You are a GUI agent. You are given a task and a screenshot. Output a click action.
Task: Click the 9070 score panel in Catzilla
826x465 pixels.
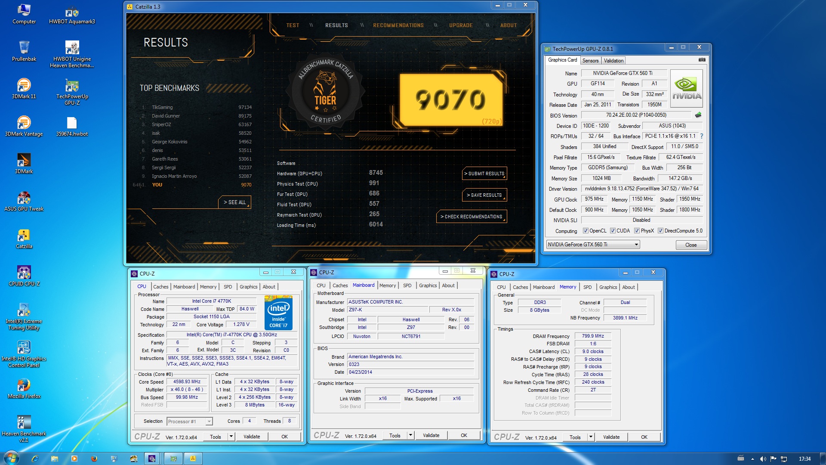[451, 99]
